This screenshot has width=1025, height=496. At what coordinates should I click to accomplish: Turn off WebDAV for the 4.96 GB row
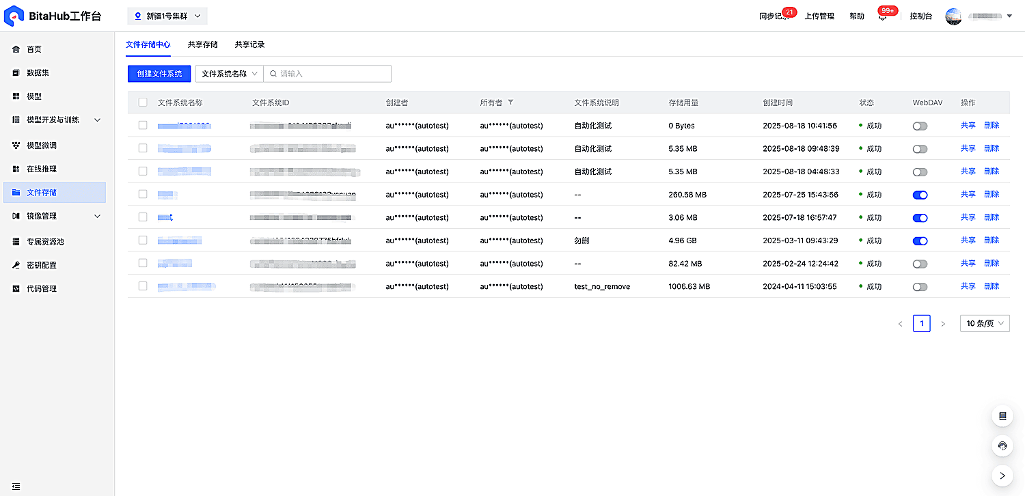point(920,240)
